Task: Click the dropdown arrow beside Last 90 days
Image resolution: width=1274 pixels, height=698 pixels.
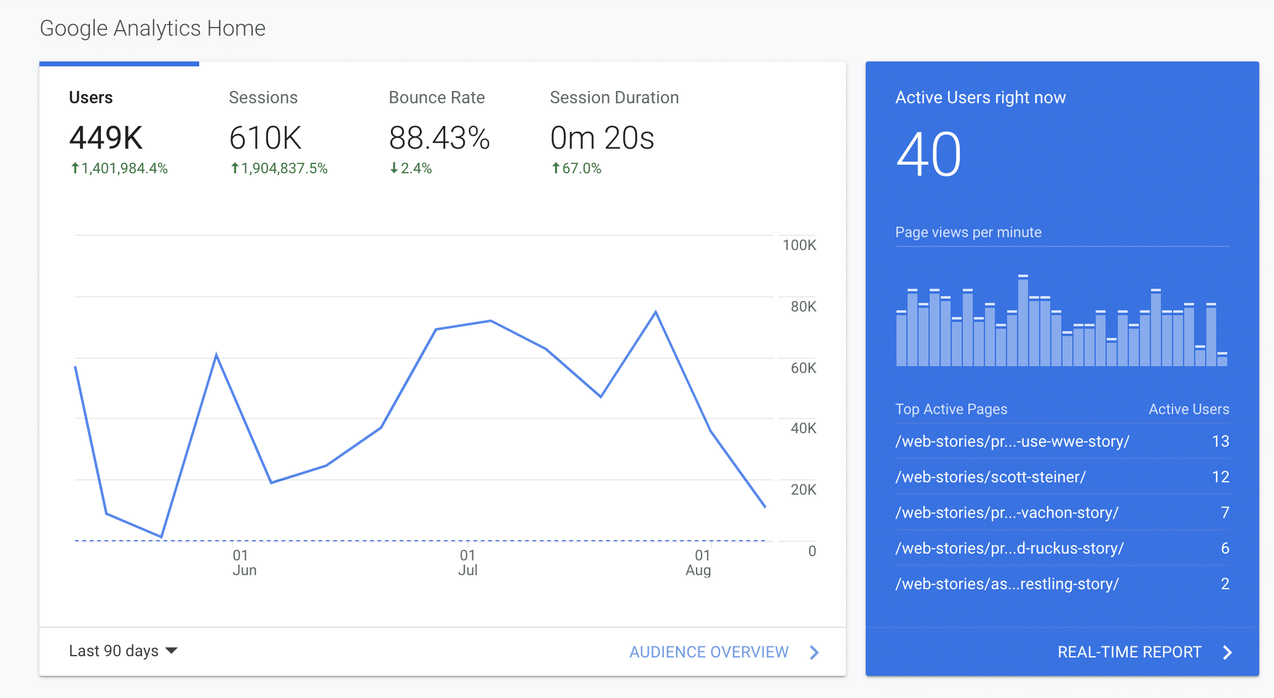Action: pos(172,651)
